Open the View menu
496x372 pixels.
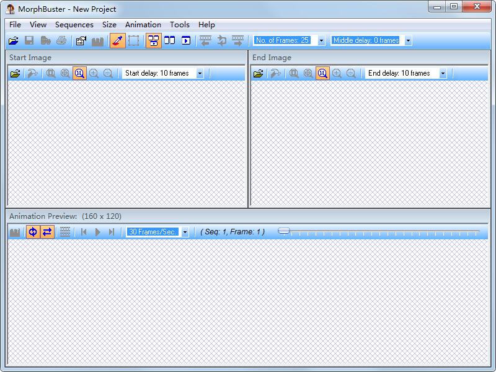[x=38, y=25]
